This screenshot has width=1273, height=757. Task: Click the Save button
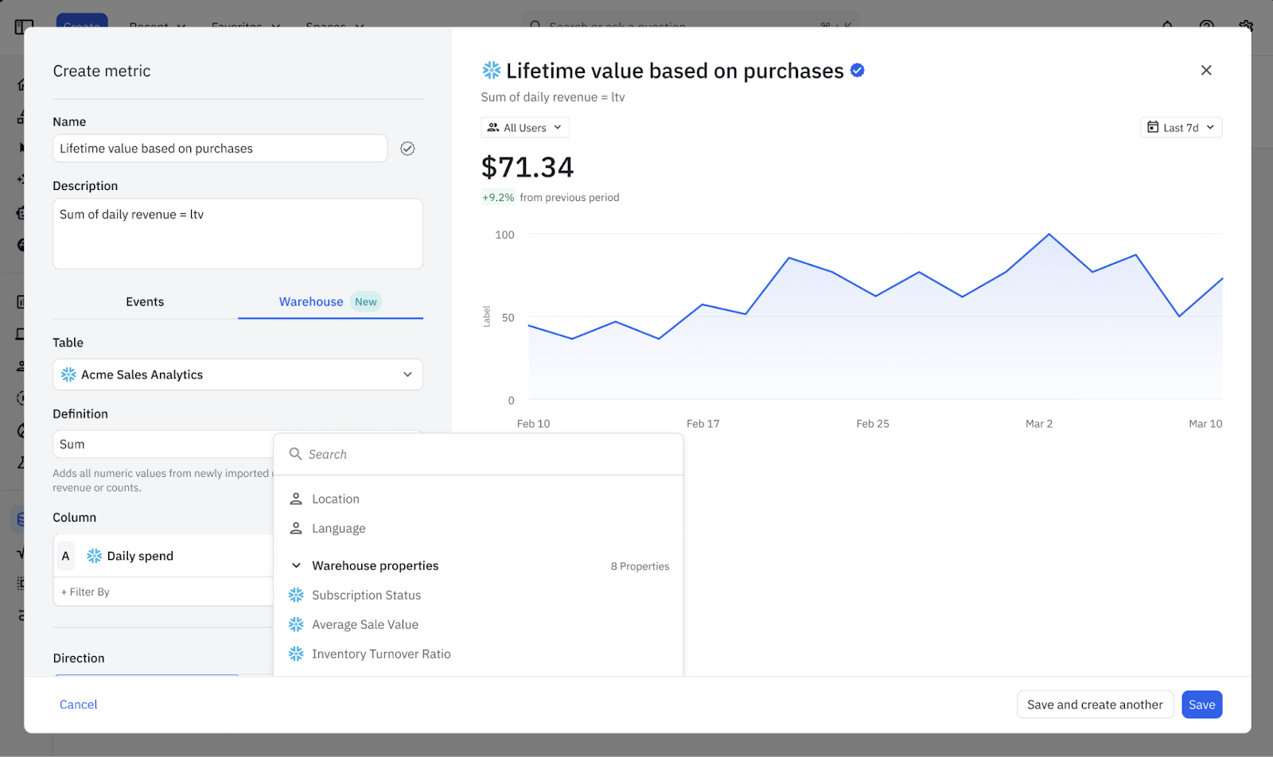pos(1201,705)
